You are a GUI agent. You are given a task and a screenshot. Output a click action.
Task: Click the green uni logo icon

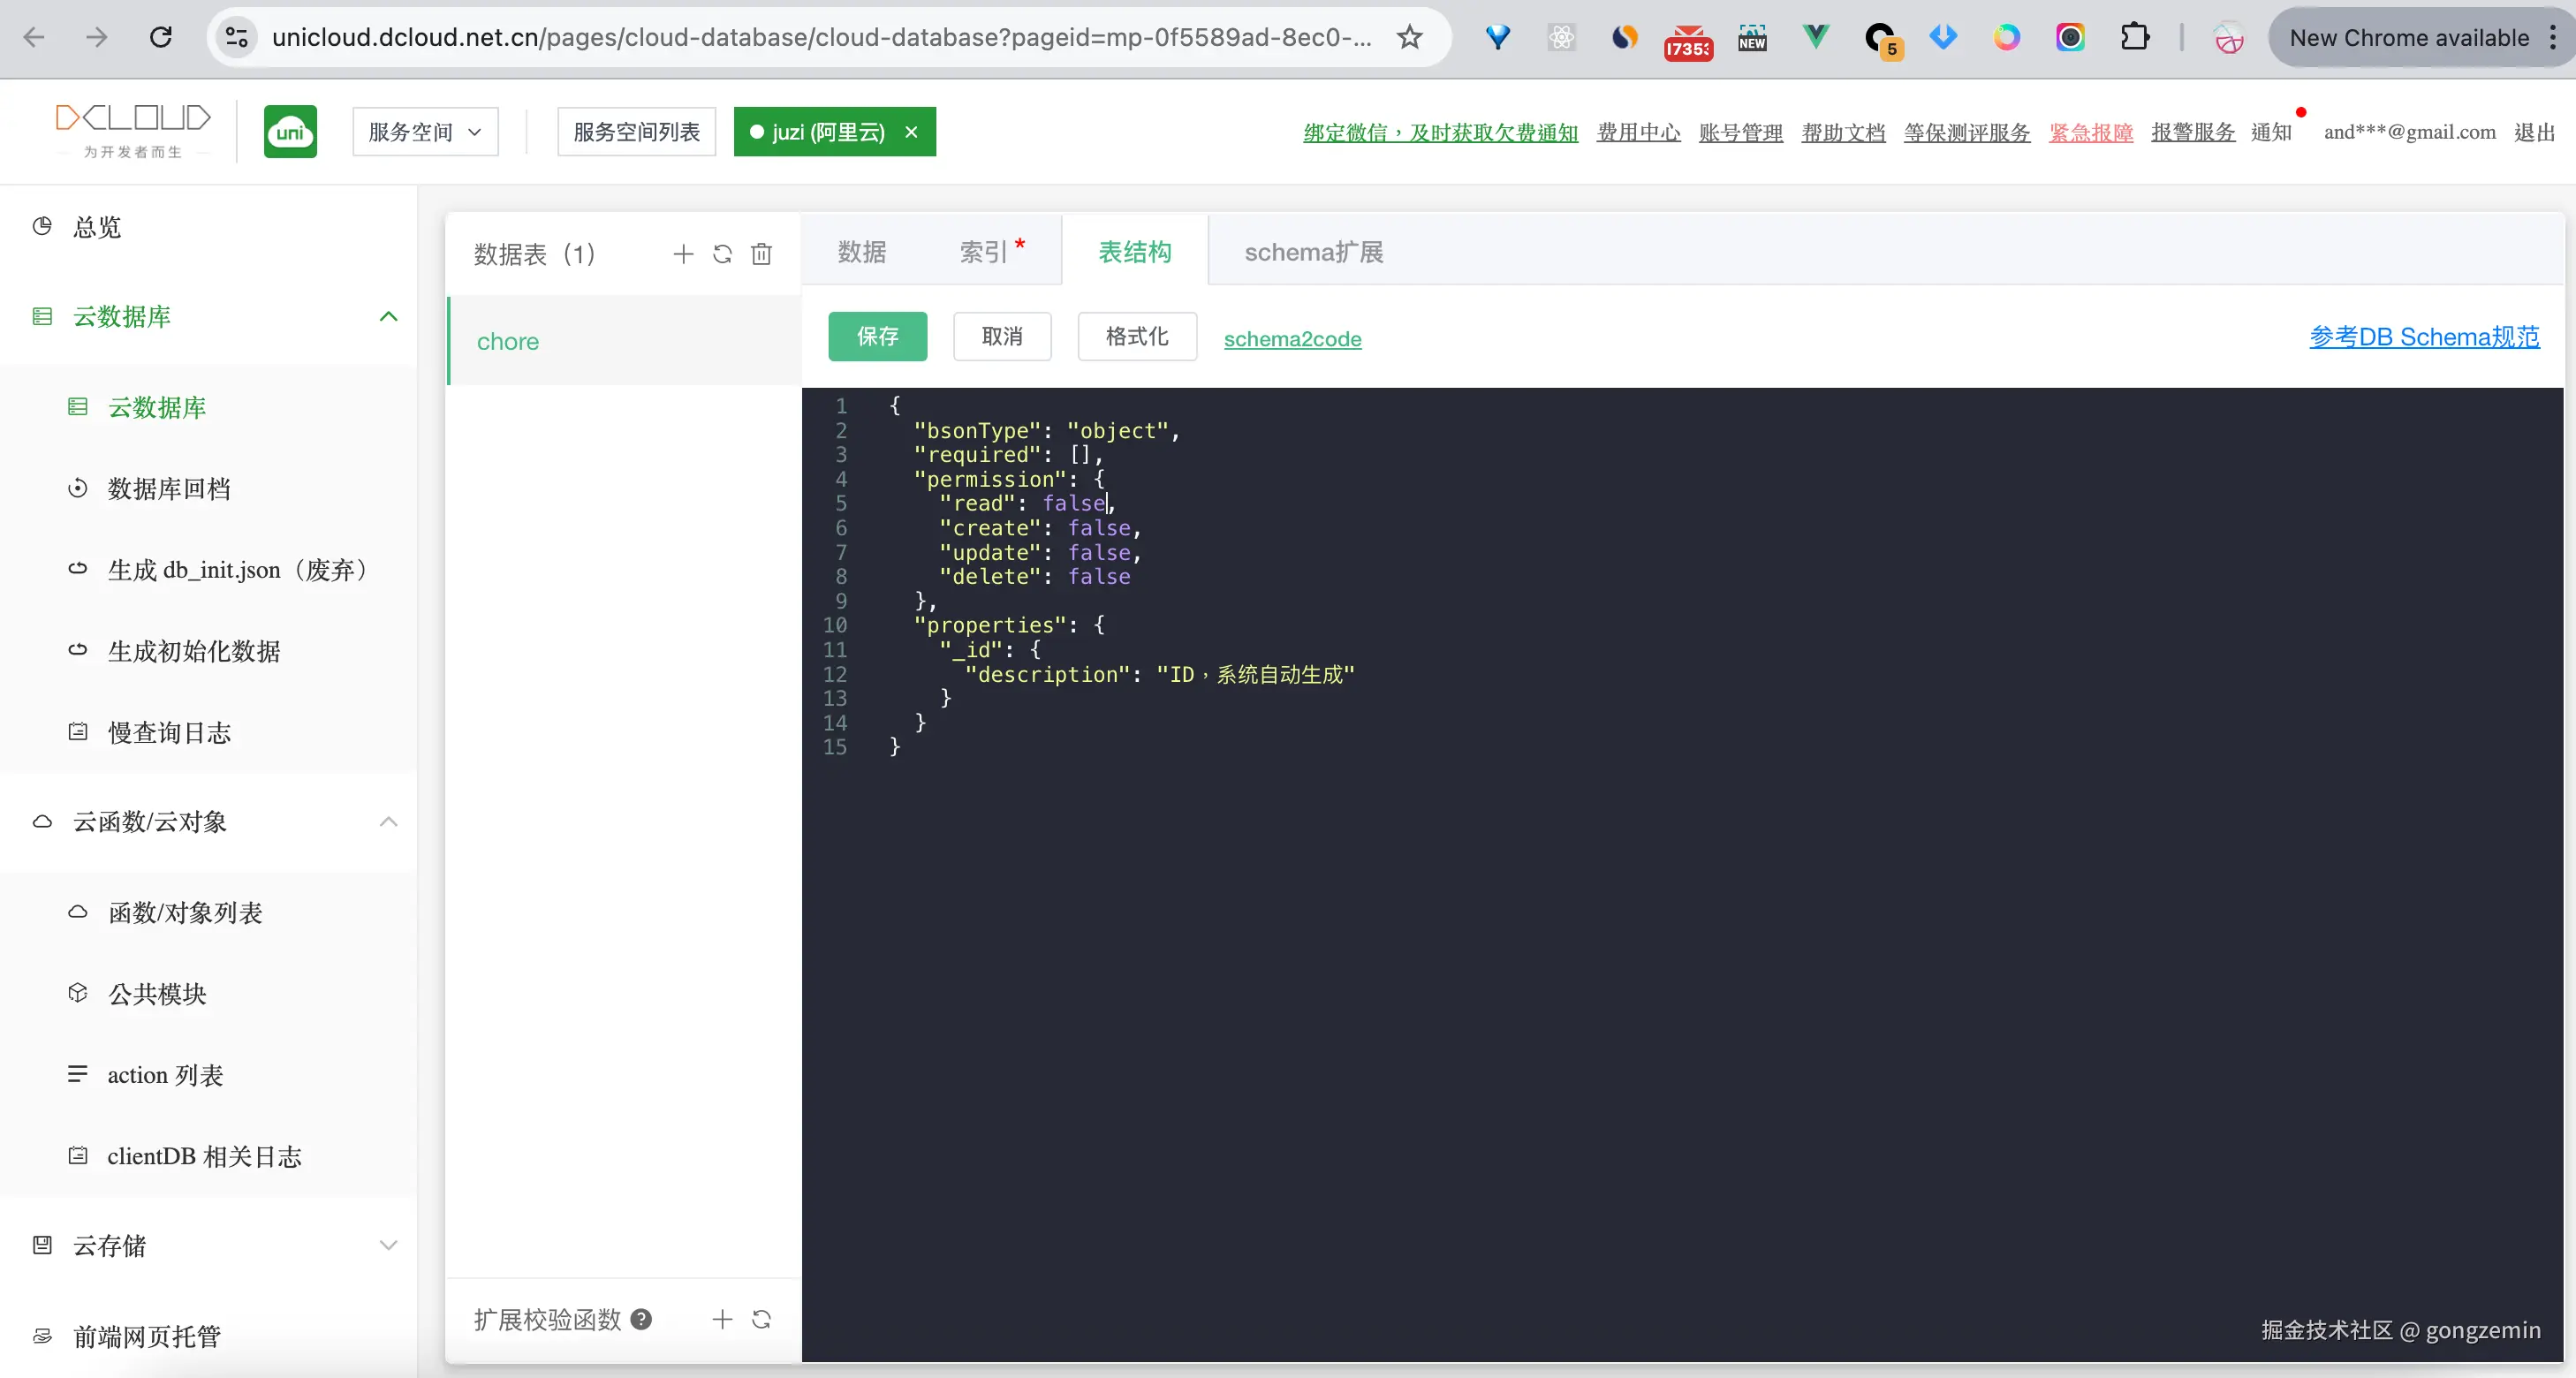click(290, 132)
